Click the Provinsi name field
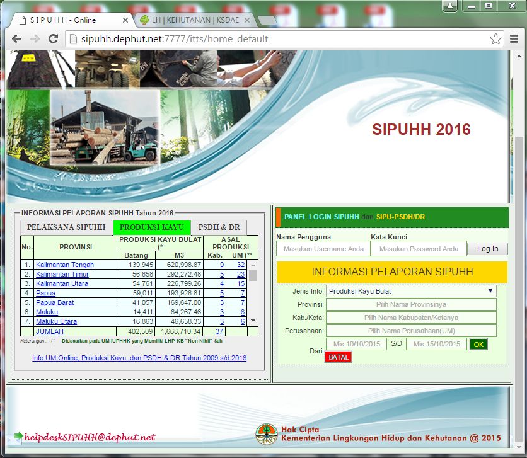Viewport: 527px width, 458px height. 411,304
